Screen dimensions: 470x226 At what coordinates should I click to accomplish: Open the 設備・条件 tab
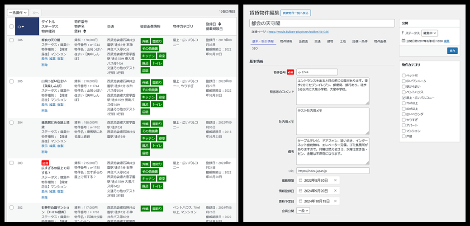(361, 42)
